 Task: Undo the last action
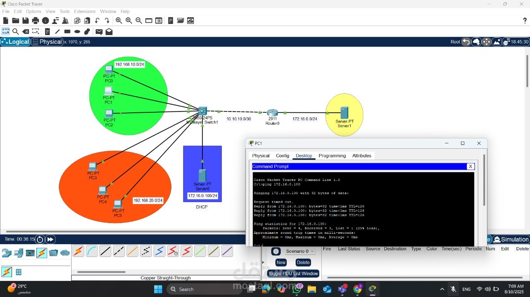click(x=97, y=21)
